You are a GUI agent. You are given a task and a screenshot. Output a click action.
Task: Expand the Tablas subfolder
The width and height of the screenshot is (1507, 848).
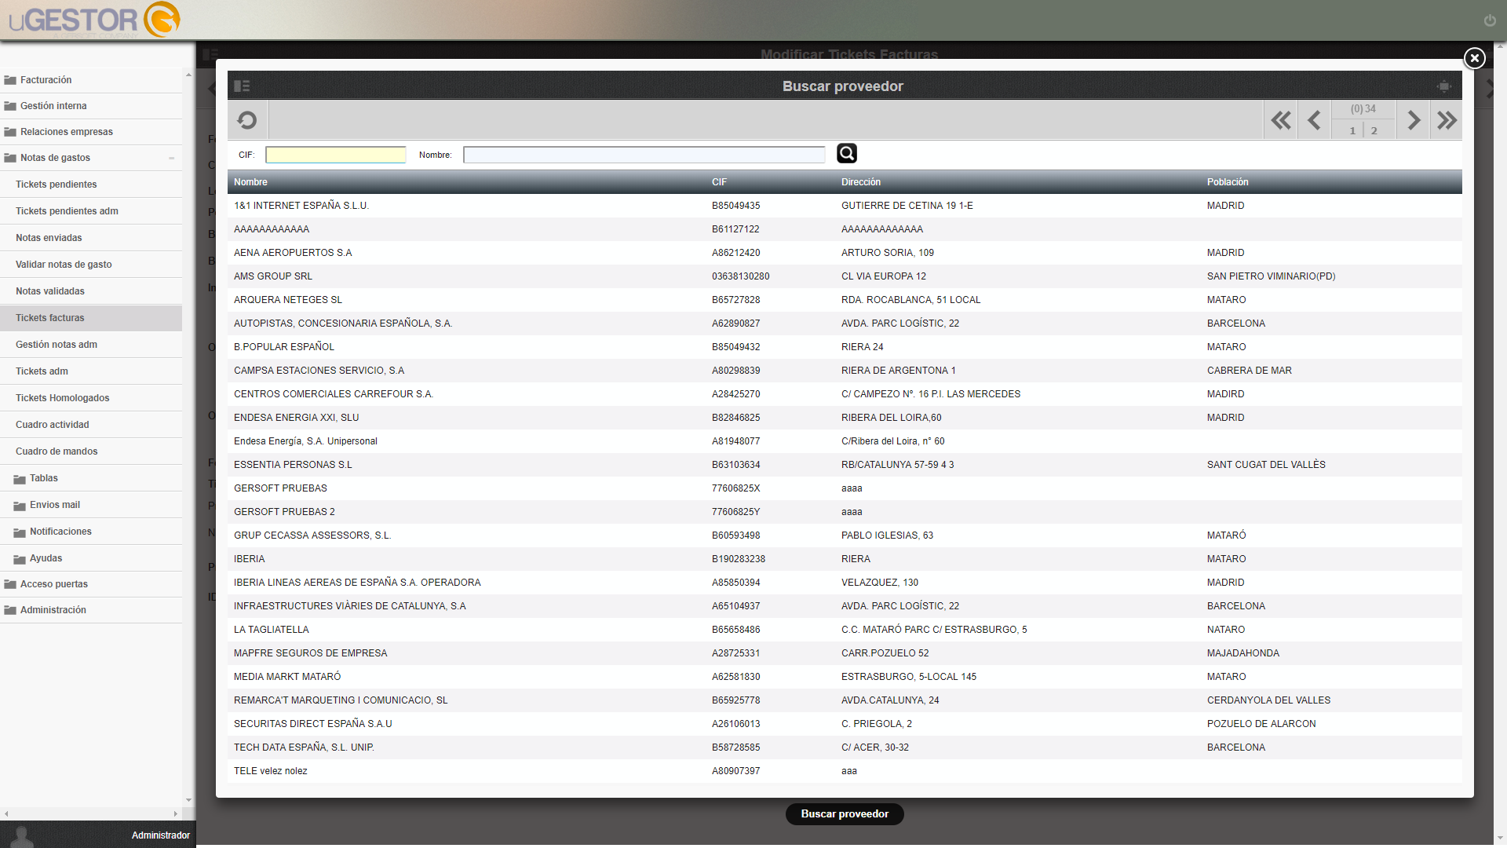[91, 478]
